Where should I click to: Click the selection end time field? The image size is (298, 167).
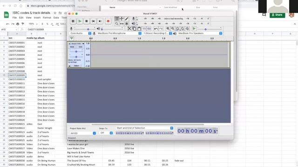coord(159,133)
